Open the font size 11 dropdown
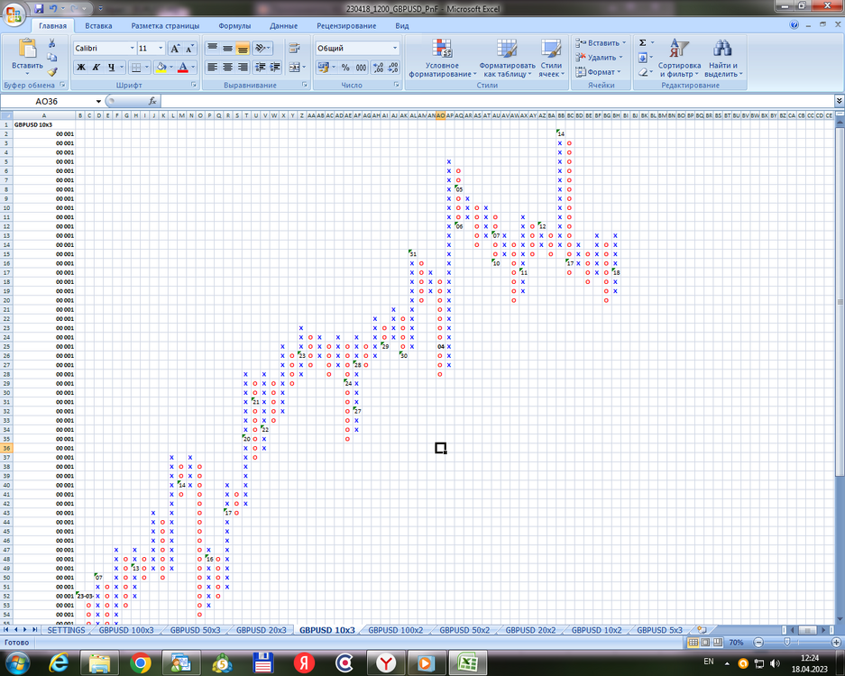This screenshot has height=676, width=845. tap(160, 49)
